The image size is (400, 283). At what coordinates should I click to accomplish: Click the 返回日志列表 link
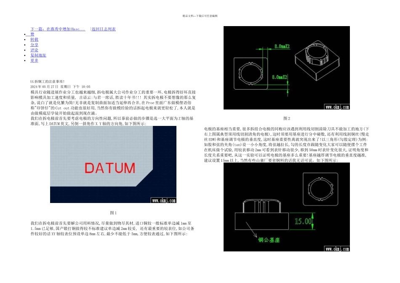tap(104, 29)
